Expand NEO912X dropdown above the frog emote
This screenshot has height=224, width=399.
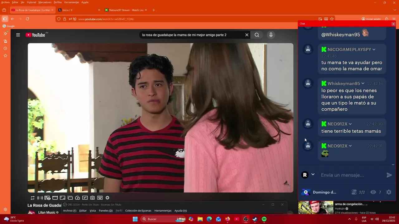tap(350, 146)
